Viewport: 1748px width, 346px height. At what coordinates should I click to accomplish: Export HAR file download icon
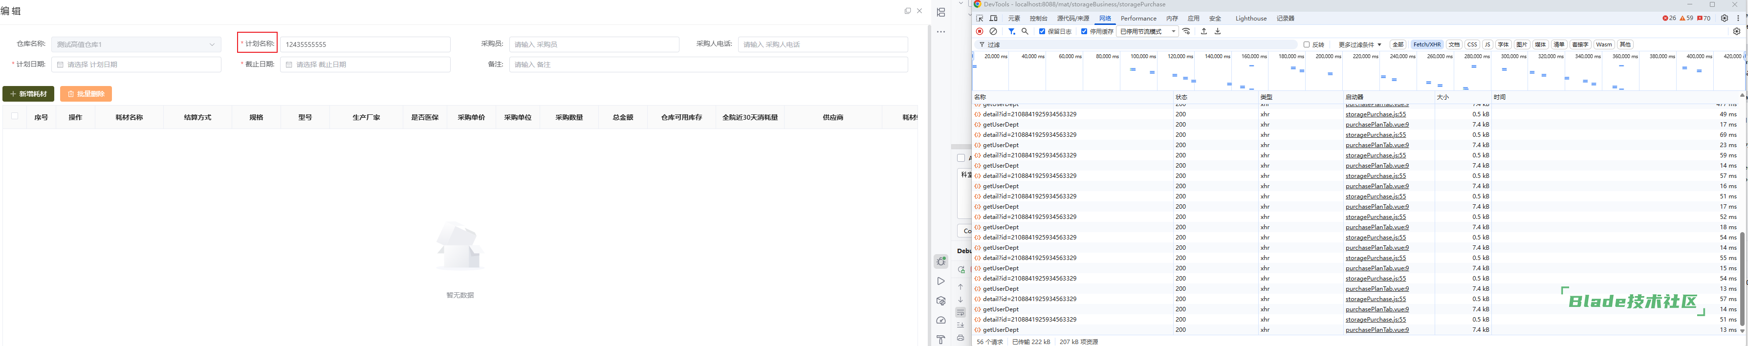[1217, 31]
